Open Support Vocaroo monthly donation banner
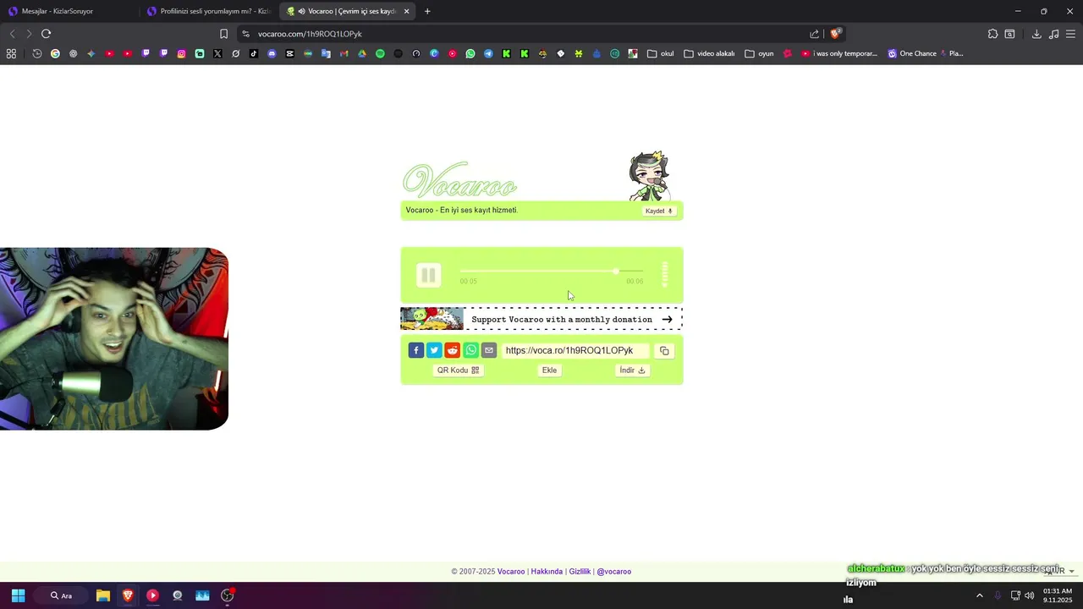This screenshot has height=609, width=1083. pyautogui.click(x=541, y=319)
